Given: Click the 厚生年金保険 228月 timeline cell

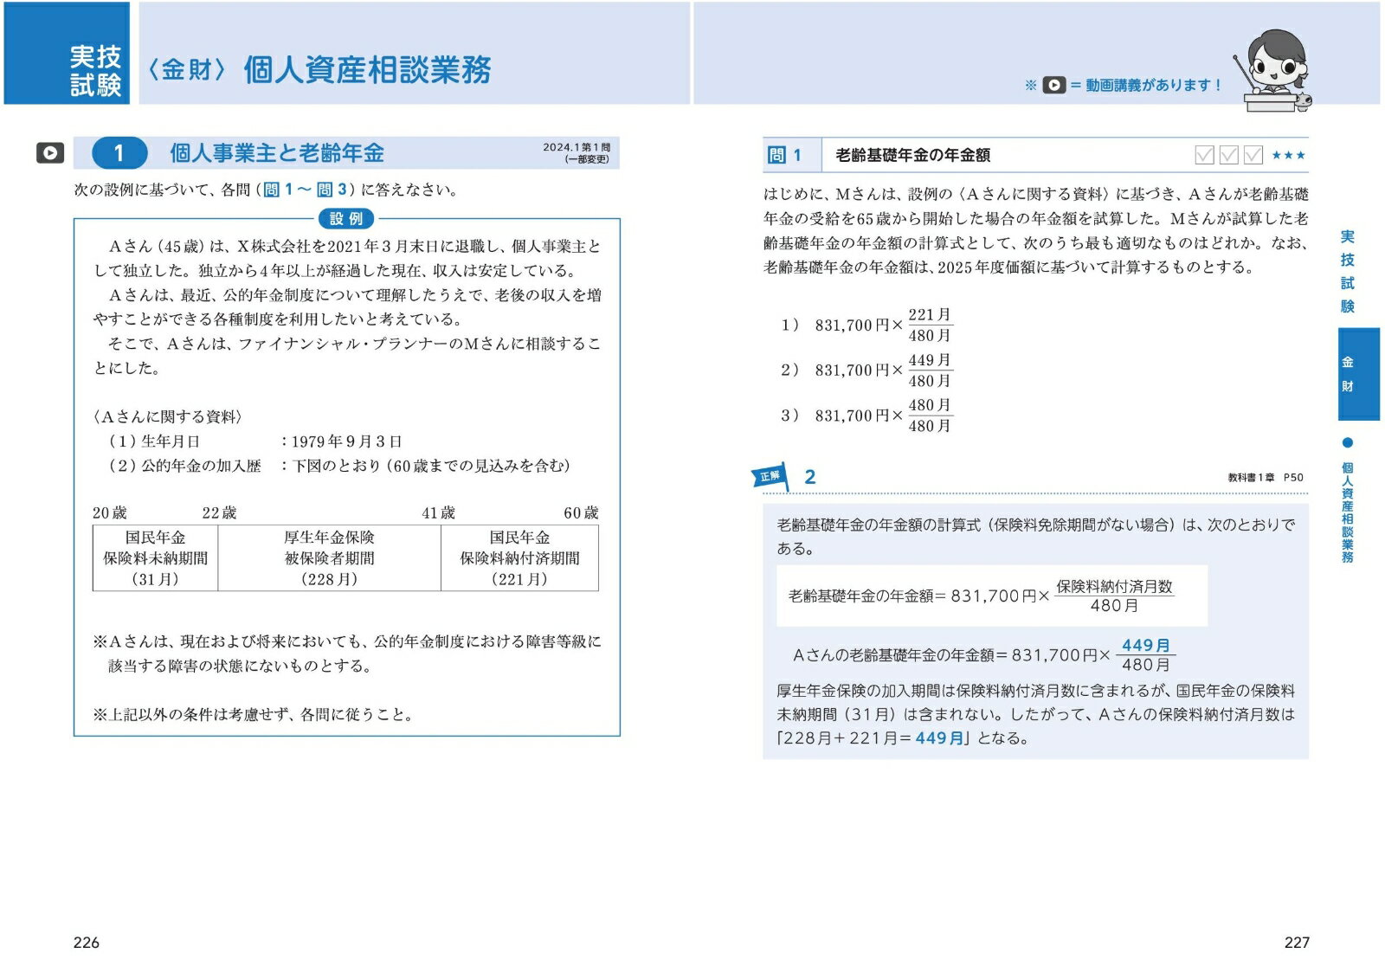Looking at the screenshot, I should pos(329,558).
